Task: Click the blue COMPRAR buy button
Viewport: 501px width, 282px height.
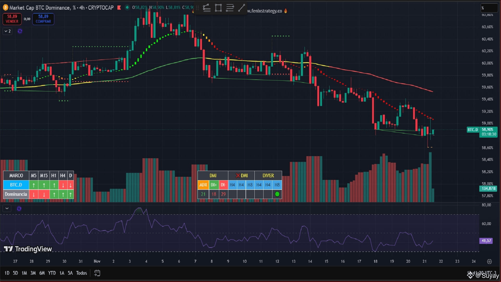Action: point(43,19)
